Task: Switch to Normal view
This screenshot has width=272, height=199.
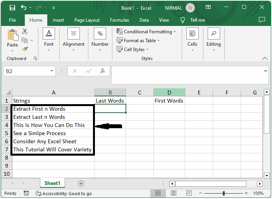Action: pos(158,193)
